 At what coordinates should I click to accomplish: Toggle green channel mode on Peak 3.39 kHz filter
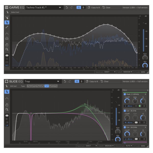pyautogui.click(x=140, y=106)
